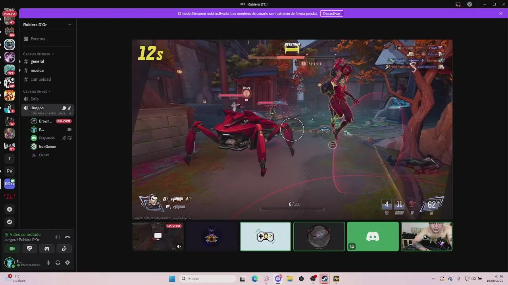Click Desactivar to turn off Streamer mode
Viewport: 508px width, 285px height.
tap(331, 13)
